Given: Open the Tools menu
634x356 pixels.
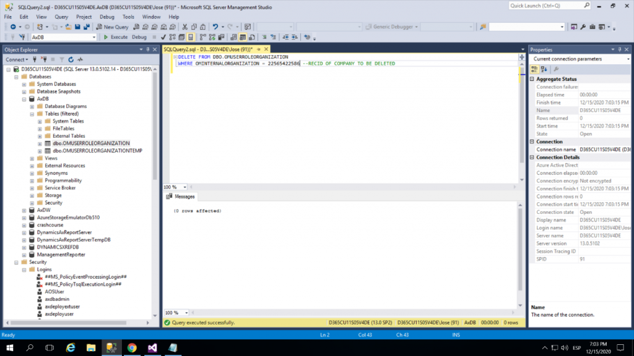Looking at the screenshot, I should pos(128,17).
